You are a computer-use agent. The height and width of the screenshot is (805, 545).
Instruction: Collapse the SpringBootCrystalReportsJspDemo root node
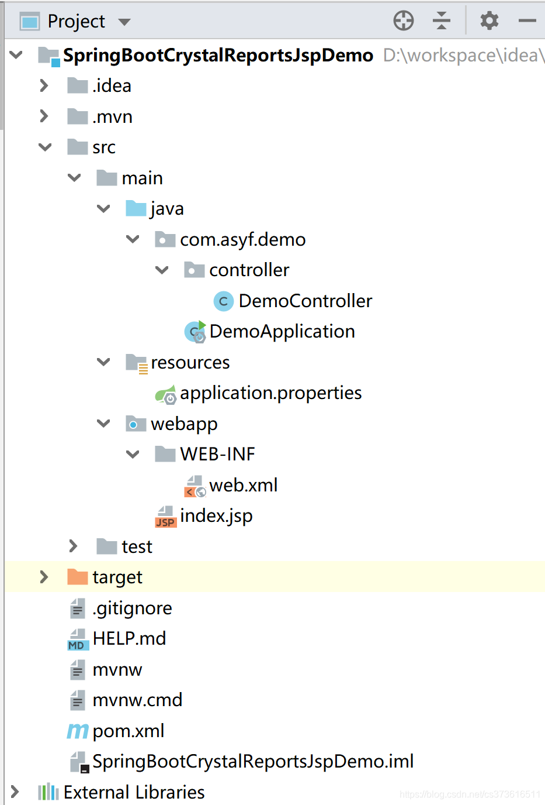[x=16, y=55]
